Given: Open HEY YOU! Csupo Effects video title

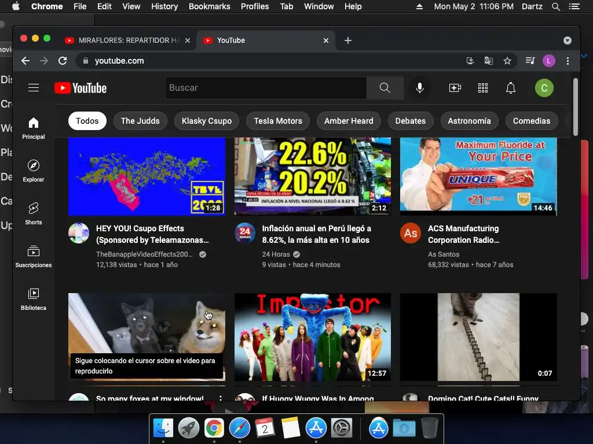Looking at the screenshot, I should pos(152,234).
